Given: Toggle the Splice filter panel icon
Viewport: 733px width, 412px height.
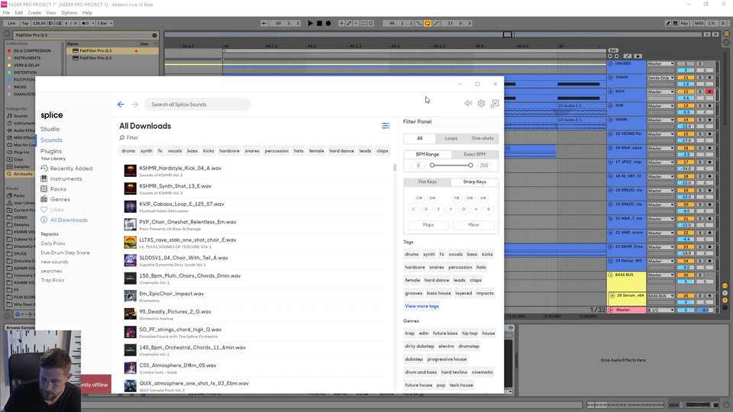Looking at the screenshot, I should click(386, 126).
